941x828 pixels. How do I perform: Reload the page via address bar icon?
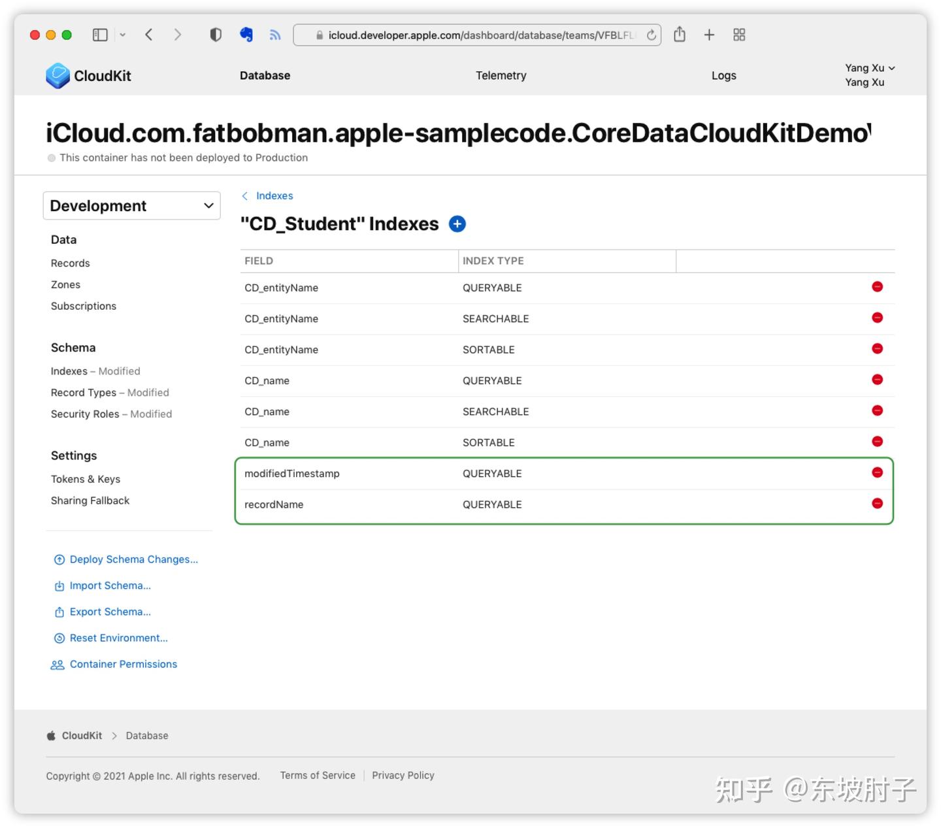pyautogui.click(x=652, y=35)
